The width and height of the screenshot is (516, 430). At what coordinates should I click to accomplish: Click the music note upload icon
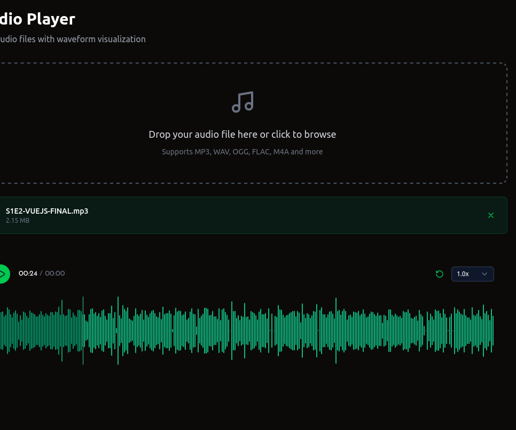coord(243,102)
